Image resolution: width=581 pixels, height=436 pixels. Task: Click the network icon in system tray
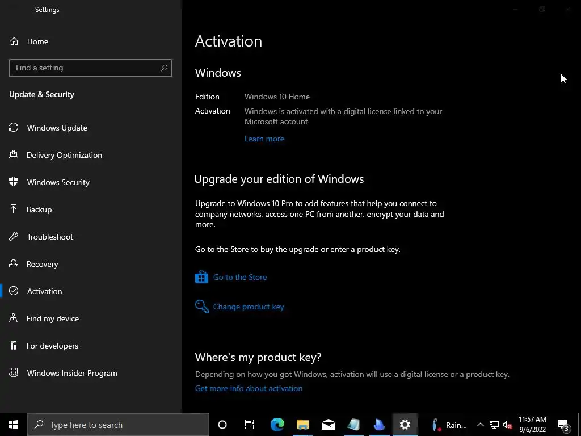494,425
